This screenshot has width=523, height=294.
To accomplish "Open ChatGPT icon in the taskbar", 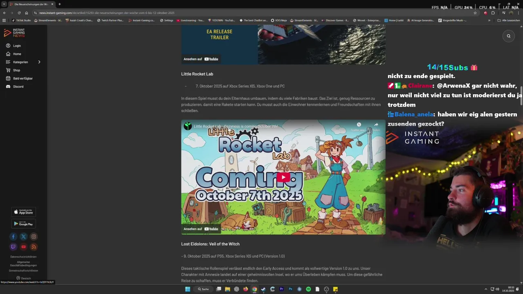I will point(237,289).
